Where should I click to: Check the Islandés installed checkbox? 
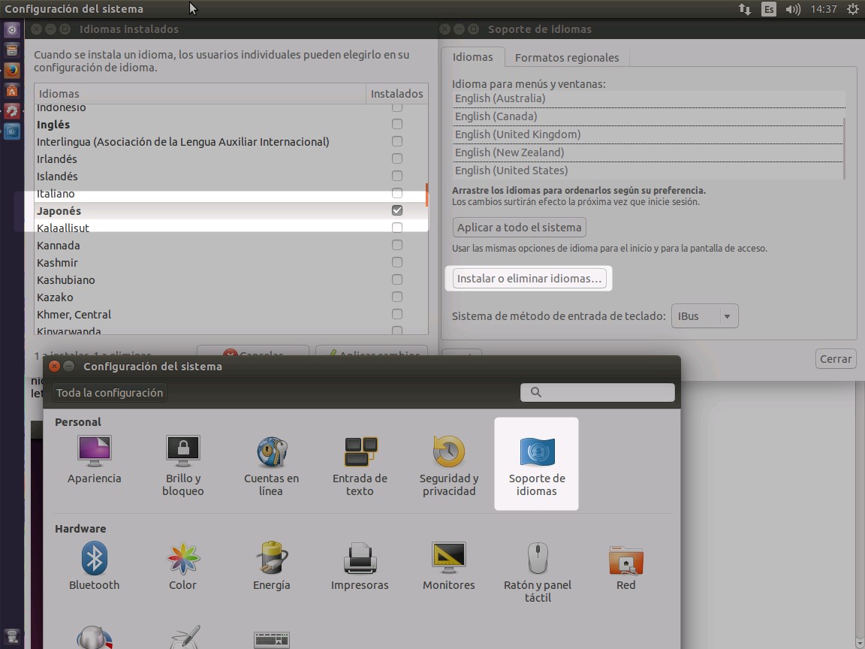[397, 176]
